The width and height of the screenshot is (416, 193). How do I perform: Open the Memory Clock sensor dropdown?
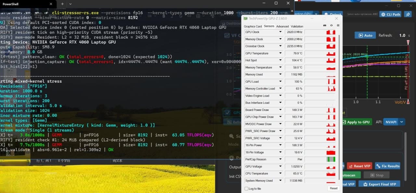pos(280,39)
